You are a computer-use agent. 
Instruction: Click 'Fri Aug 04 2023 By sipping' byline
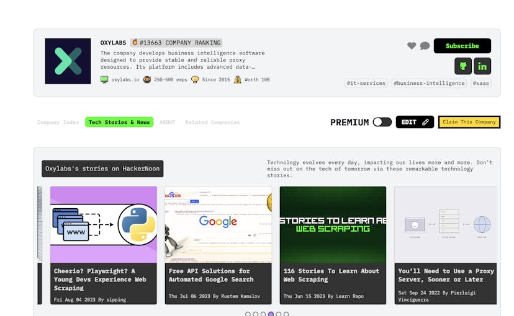click(90, 300)
